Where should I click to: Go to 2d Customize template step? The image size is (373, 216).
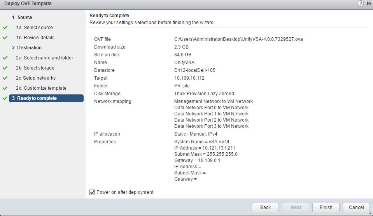(x=41, y=88)
